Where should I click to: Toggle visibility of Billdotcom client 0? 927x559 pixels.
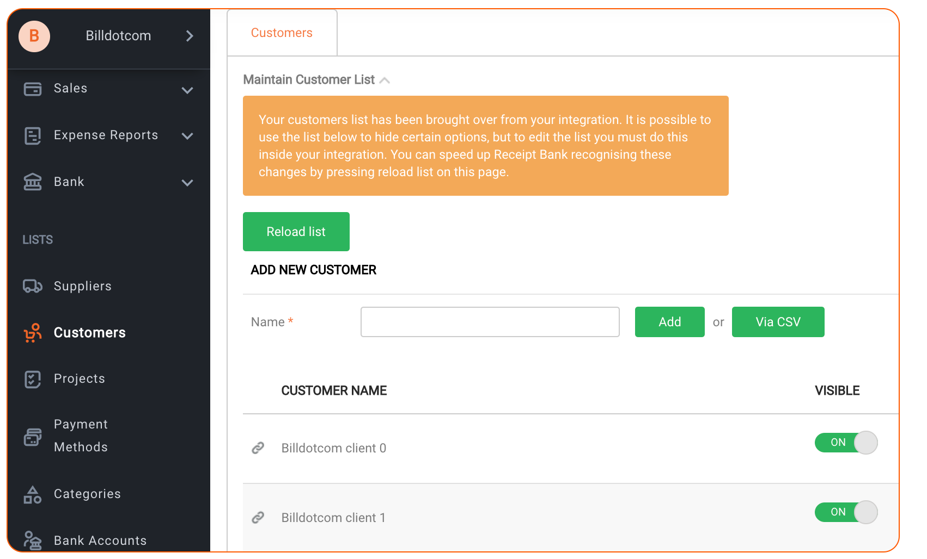coord(846,443)
